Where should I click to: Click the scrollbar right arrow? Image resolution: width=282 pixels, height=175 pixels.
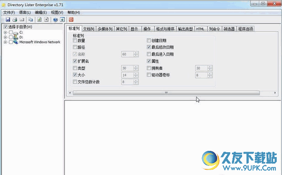click(275, 93)
